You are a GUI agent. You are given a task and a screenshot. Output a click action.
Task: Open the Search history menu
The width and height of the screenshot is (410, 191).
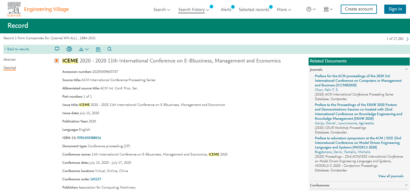194,9
